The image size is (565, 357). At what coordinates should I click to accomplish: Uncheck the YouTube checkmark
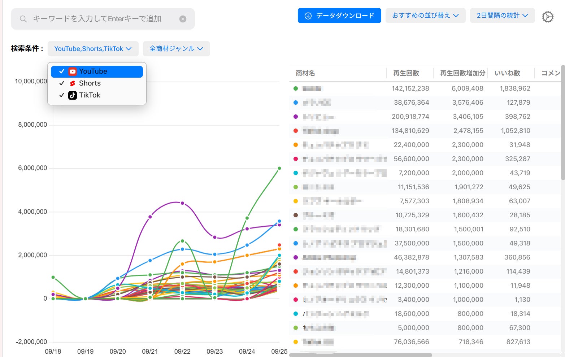pyautogui.click(x=61, y=71)
